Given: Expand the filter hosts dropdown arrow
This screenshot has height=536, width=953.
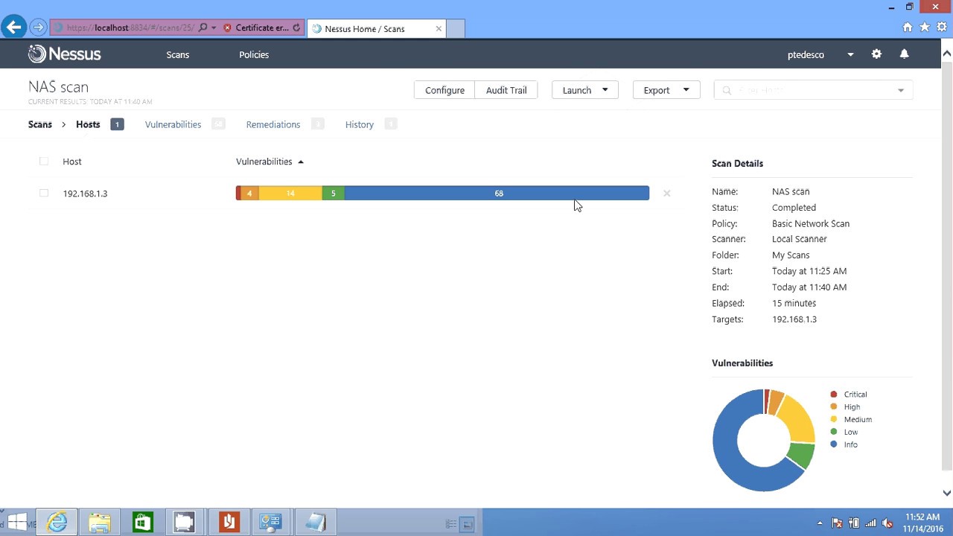Looking at the screenshot, I should tap(901, 91).
